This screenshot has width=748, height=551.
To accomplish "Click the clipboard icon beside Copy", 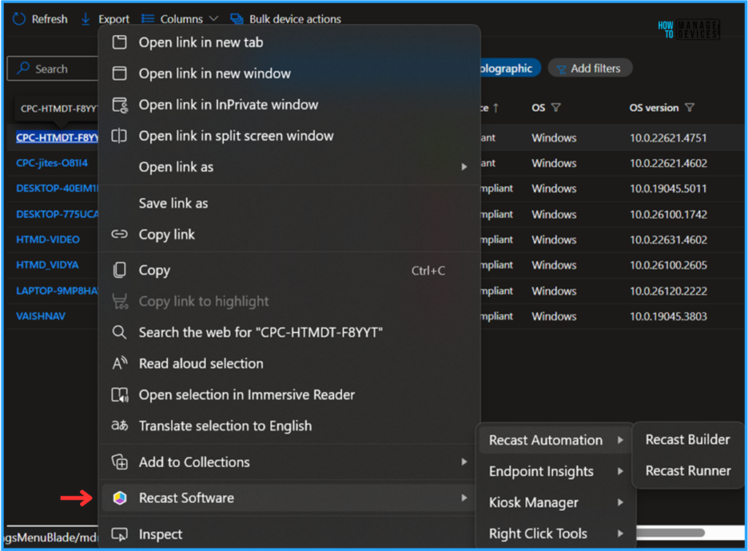I will [119, 270].
